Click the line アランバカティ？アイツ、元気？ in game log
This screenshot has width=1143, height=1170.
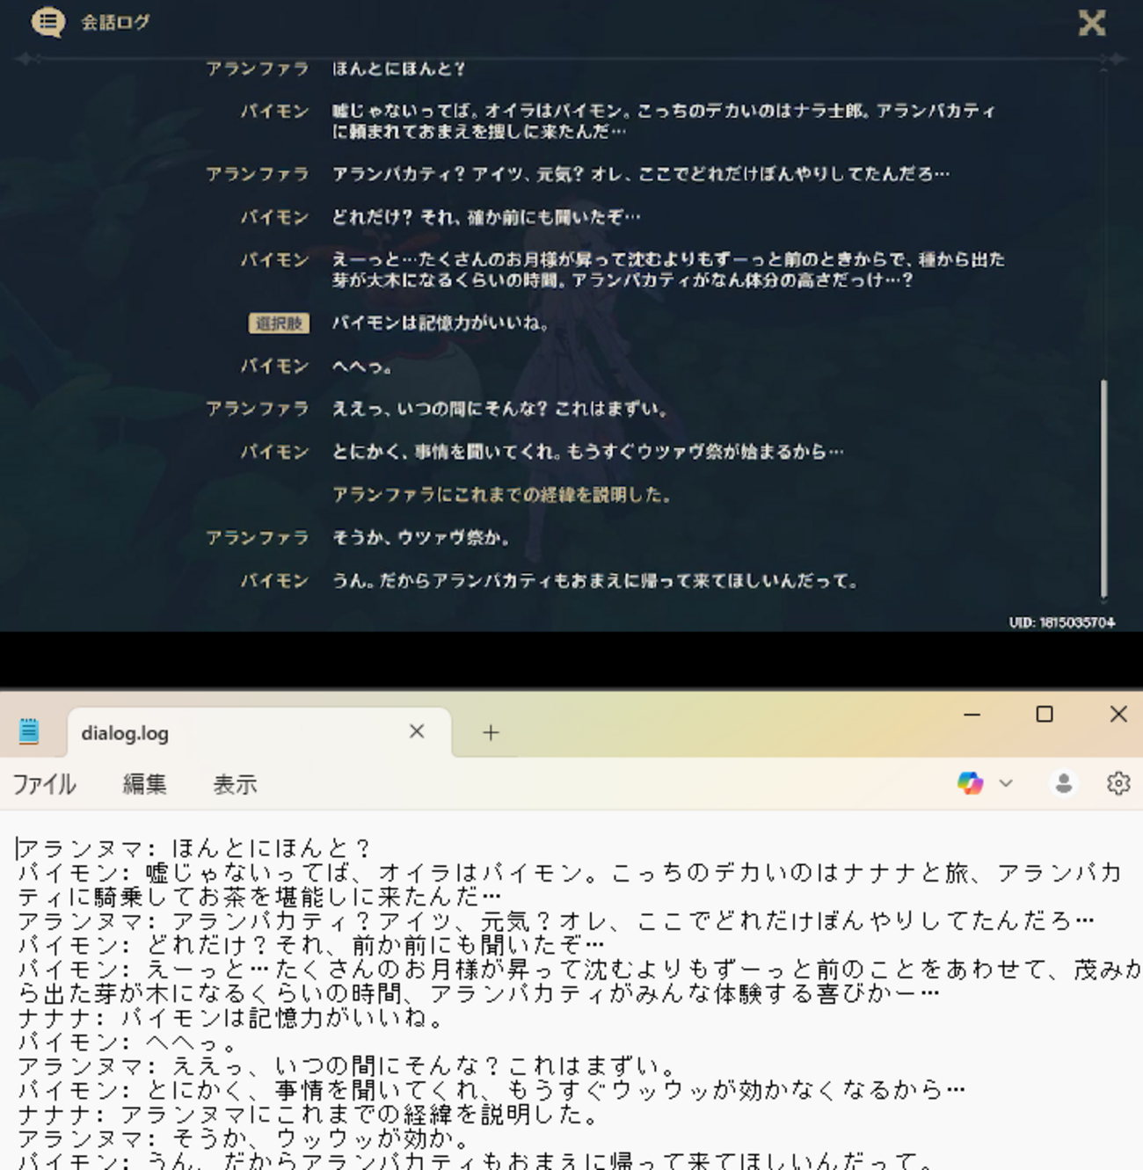[641, 174]
